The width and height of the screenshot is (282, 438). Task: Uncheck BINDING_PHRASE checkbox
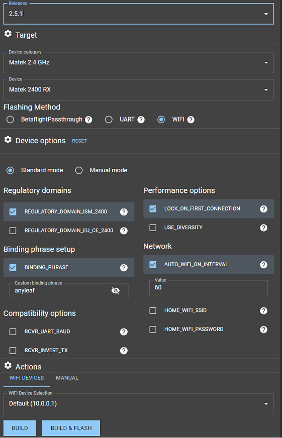(x=13, y=268)
